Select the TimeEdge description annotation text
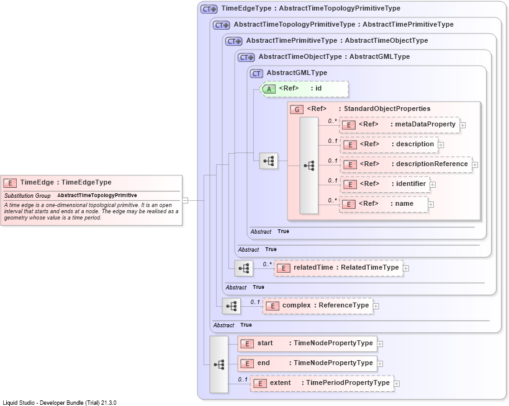This screenshot has height=406, width=509. [91, 211]
